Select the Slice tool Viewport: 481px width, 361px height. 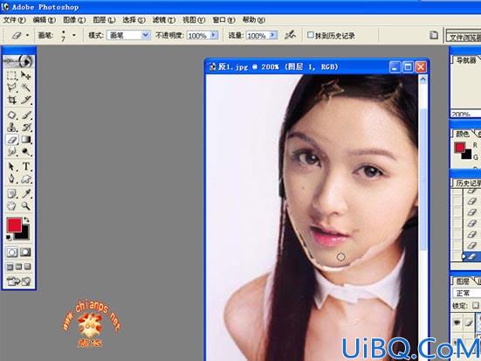point(26,100)
